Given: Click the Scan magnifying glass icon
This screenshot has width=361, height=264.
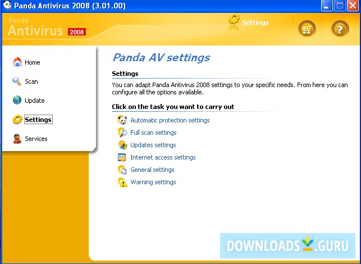Looking at the screenshot, I should coord(17,81).
